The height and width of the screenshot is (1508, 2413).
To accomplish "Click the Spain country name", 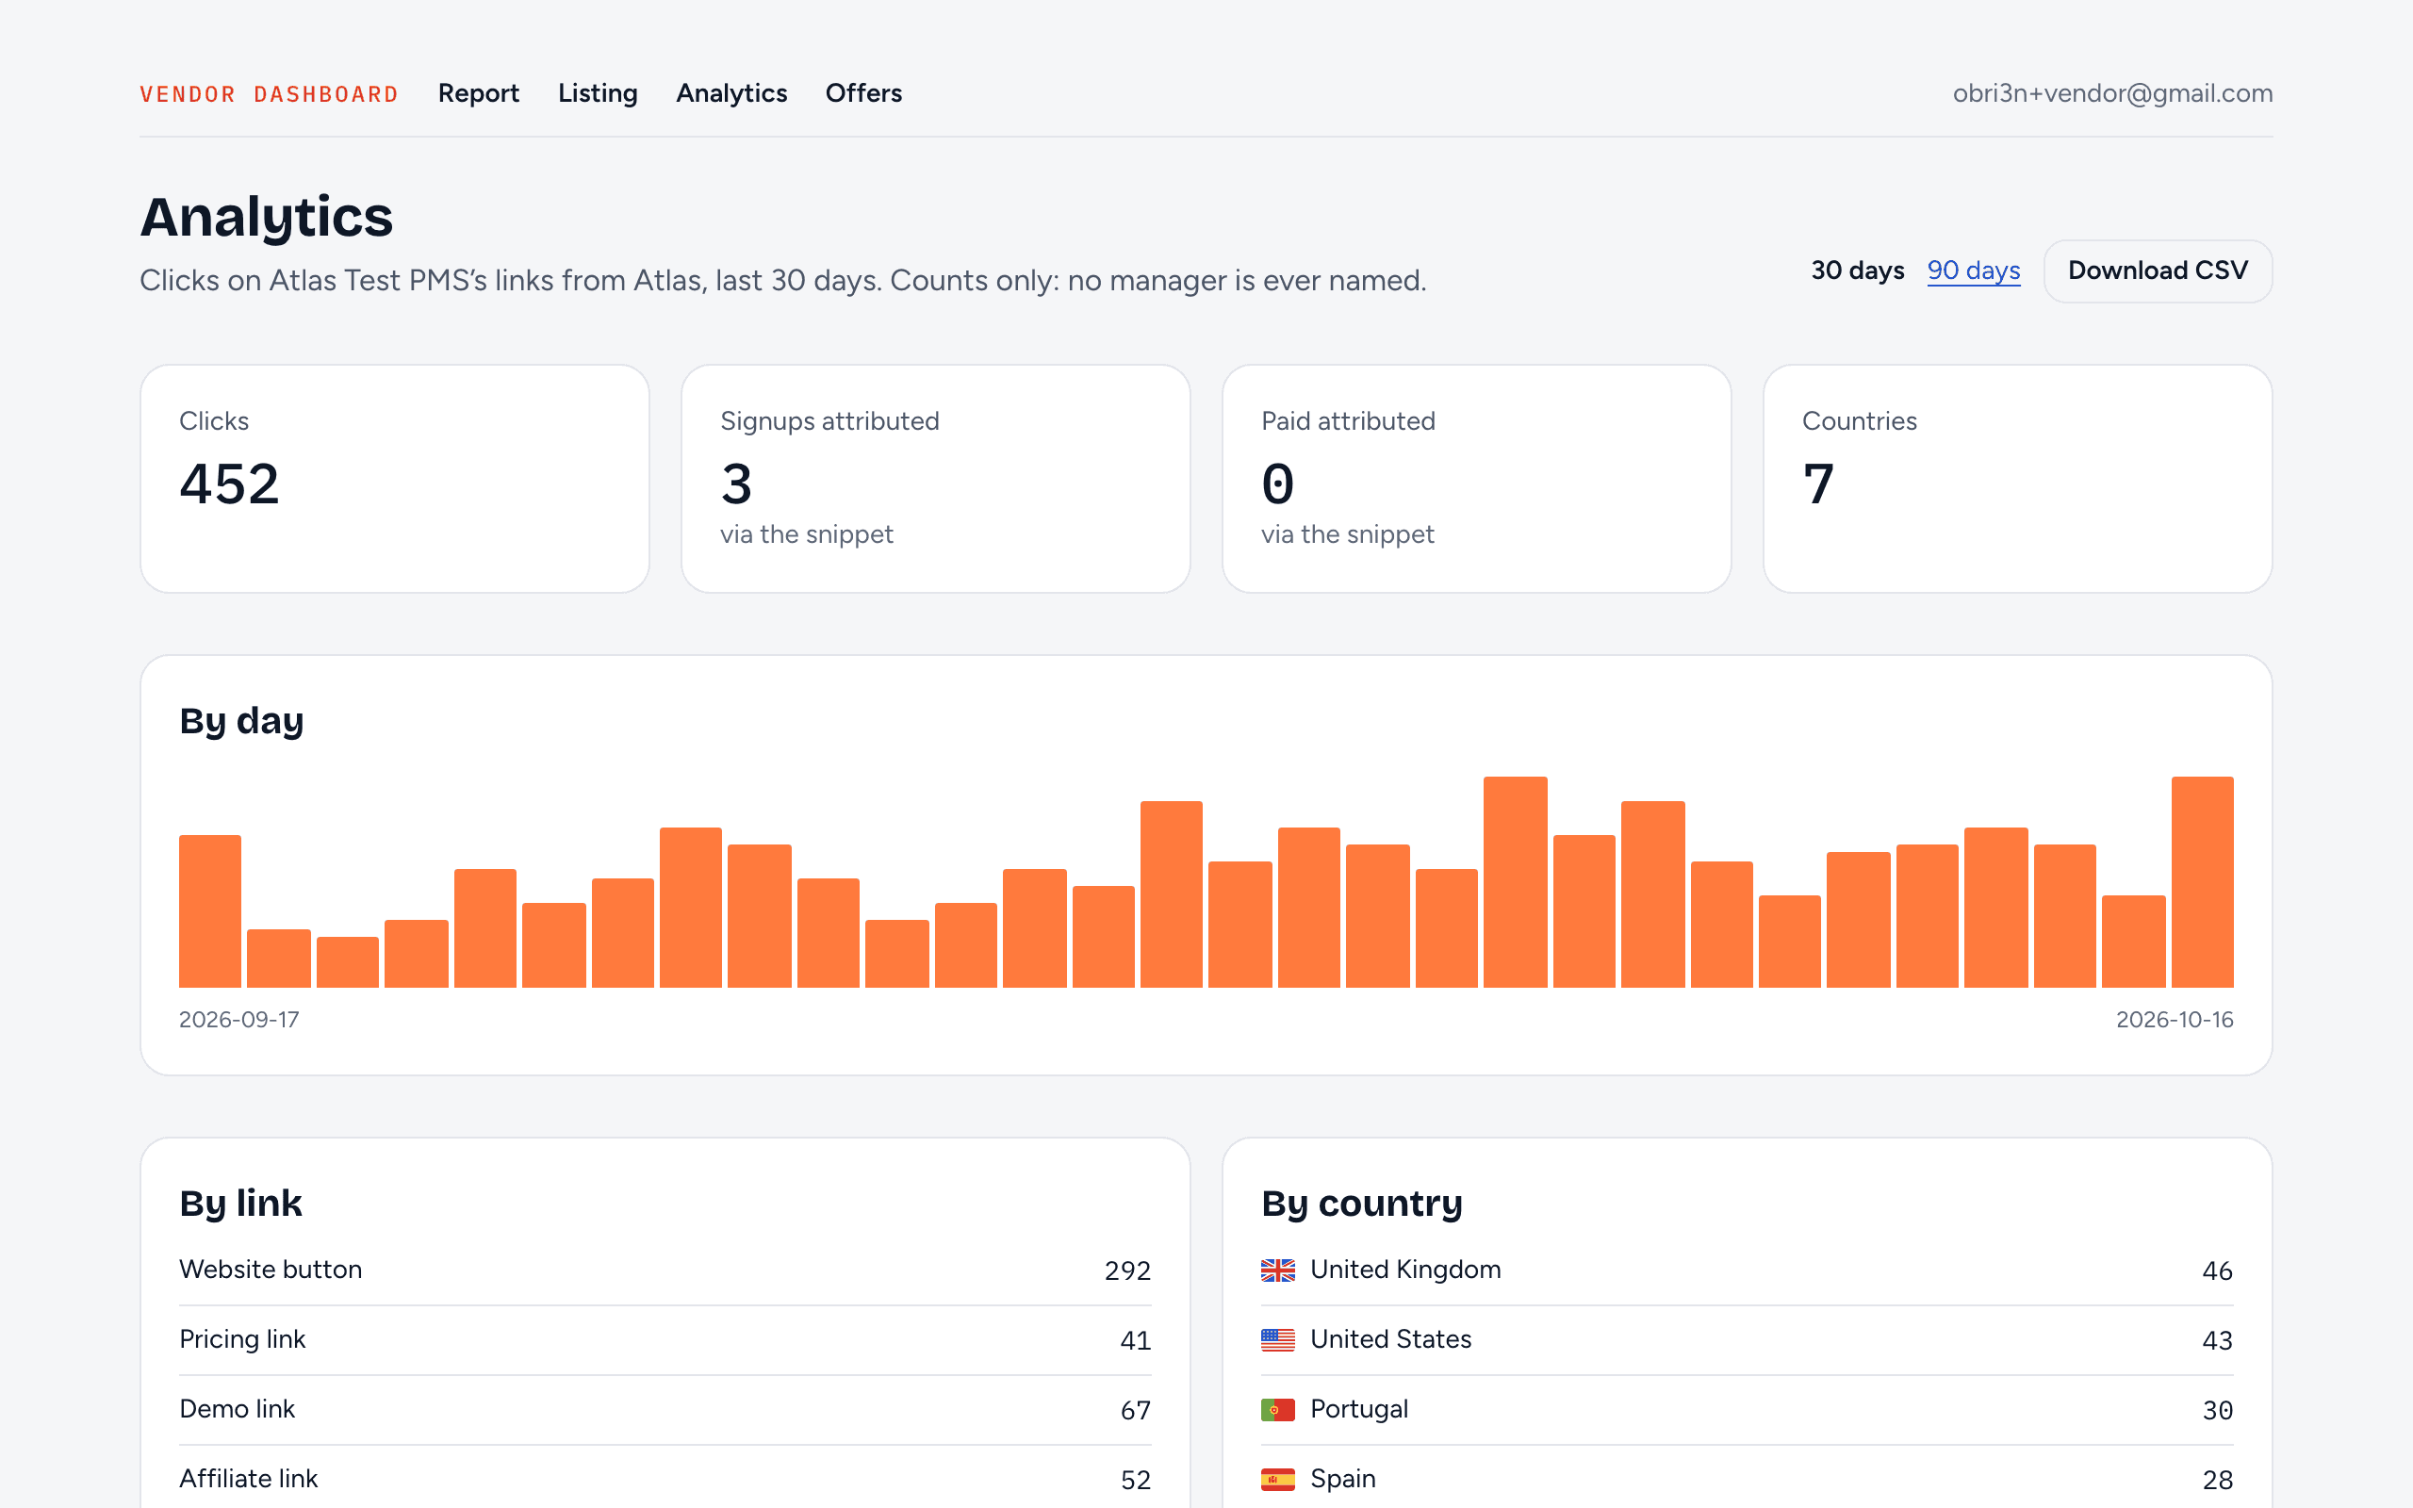I will point(1342,1479).
